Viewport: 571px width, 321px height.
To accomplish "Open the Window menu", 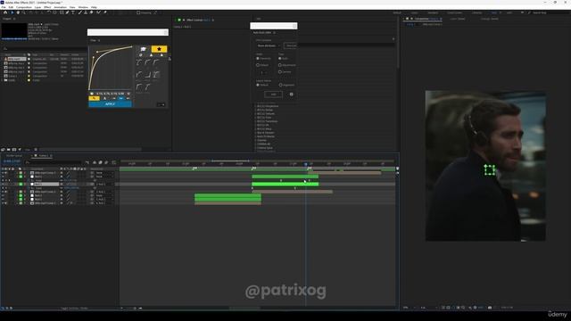I will point(83,7).
